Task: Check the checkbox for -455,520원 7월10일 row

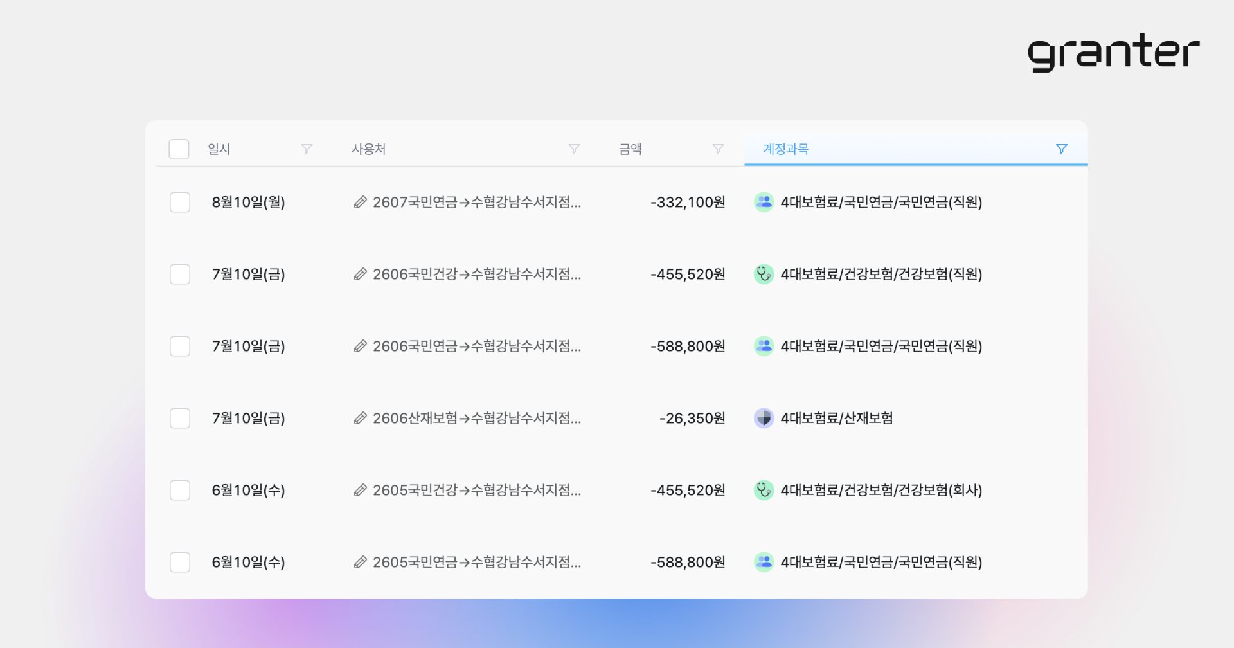Action: click(180, 274)
